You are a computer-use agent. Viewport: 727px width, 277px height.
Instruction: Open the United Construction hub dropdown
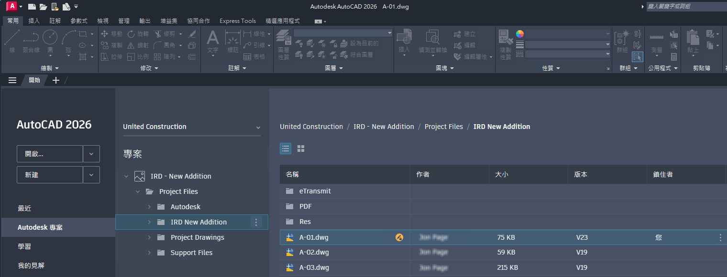(x=192, y=127)
